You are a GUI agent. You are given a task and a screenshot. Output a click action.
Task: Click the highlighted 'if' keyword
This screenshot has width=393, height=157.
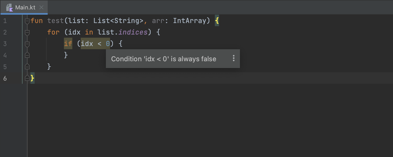coord(68,44)
